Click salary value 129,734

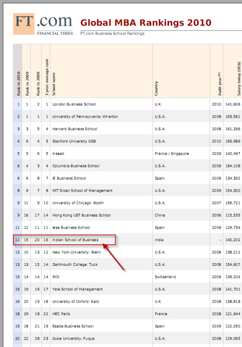click(x=233, y=228)
